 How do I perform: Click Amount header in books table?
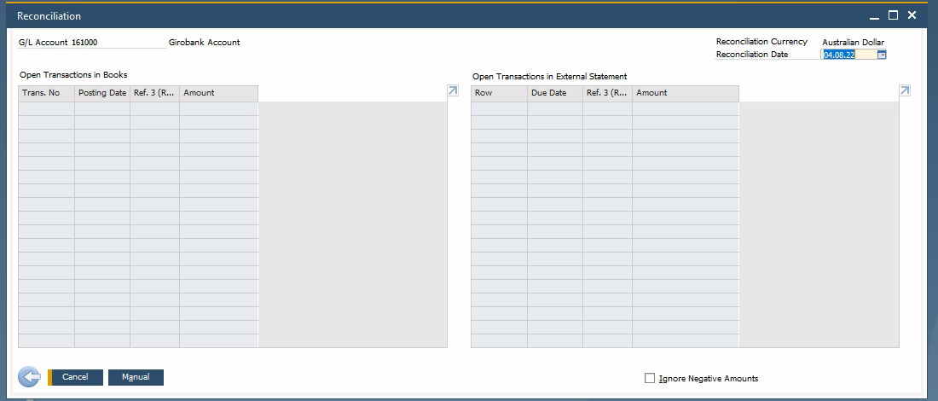218,93
